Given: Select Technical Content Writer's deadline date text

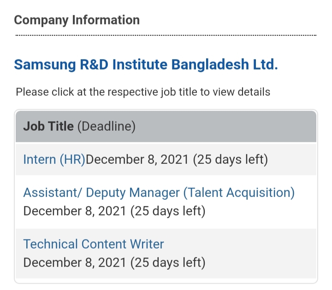Looking at the screenshot, I should (75, 262).
